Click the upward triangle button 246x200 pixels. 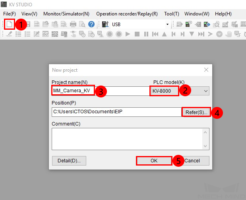[164, 34]
